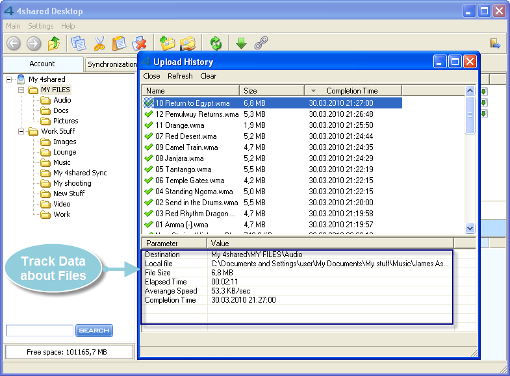Click the Parameter column header

[174, 243]
